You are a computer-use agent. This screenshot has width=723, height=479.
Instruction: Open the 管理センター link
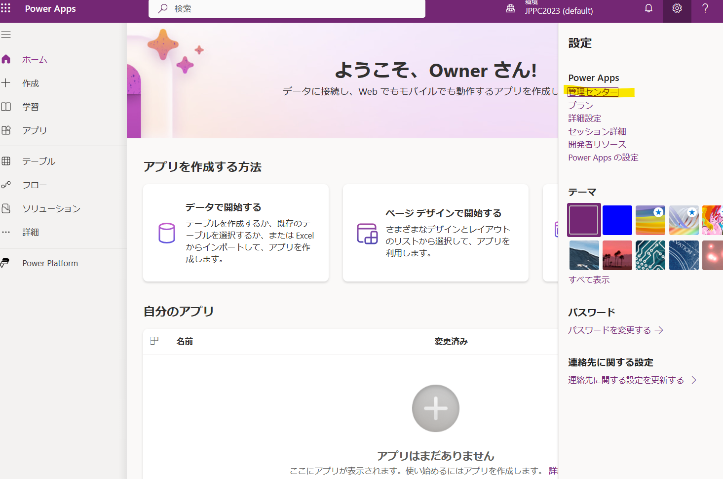[593, 92]
